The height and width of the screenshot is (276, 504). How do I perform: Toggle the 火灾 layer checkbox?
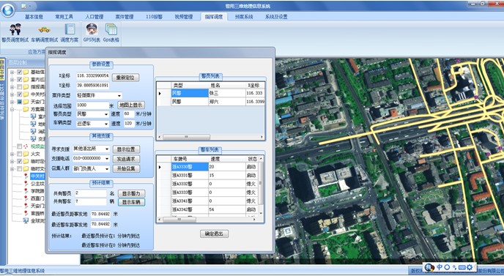click(x=20, y=154)
